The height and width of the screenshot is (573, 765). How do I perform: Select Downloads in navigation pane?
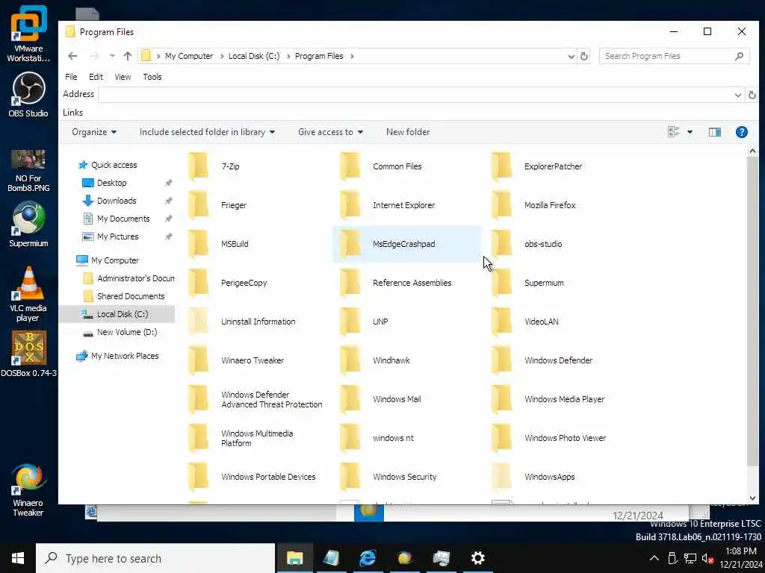(x=117, y=201)
